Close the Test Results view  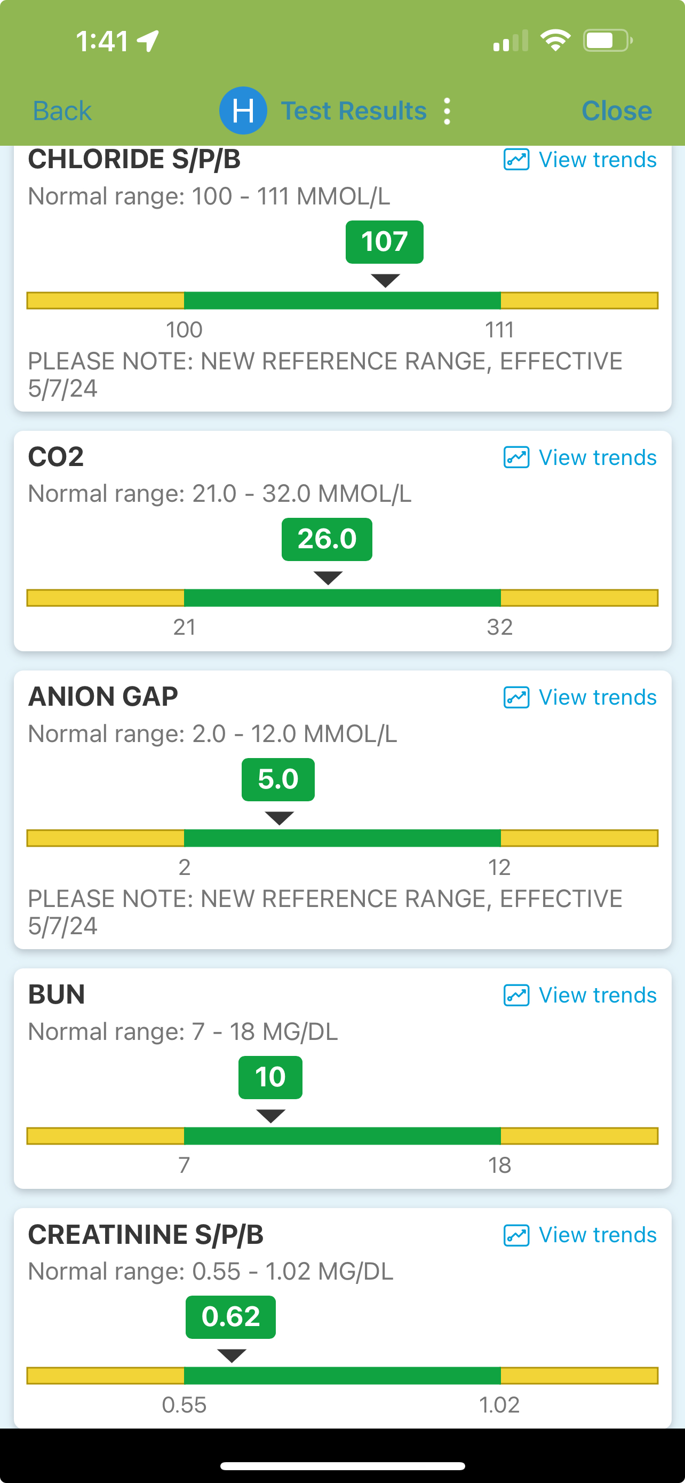click(617, 111)
